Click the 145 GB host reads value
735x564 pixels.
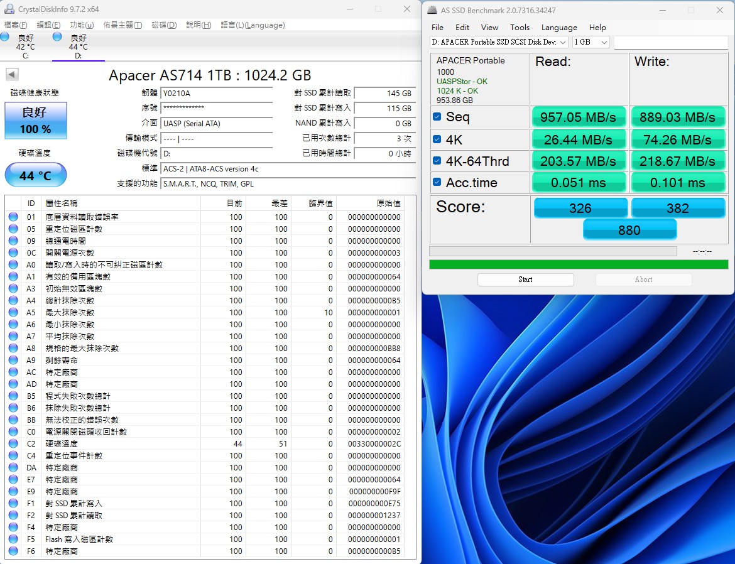pos(385,94)
